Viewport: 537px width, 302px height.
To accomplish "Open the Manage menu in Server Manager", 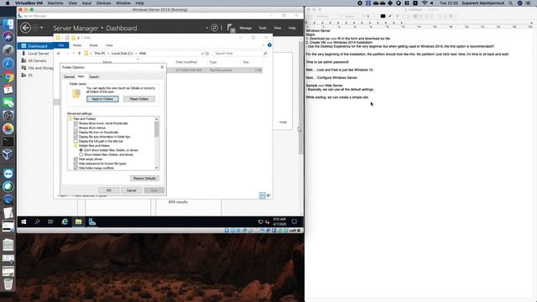I will [246, 28].
